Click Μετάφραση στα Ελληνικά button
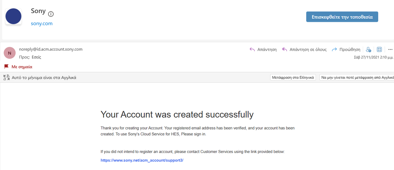The height and width of the screenshot is (170, 394). pyautogui.click(x=293, y=77)
